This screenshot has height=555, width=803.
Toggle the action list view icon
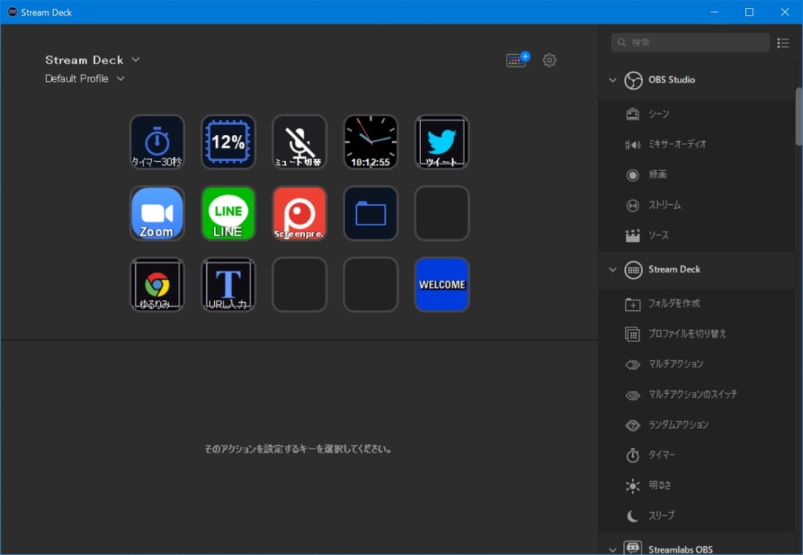783,42
